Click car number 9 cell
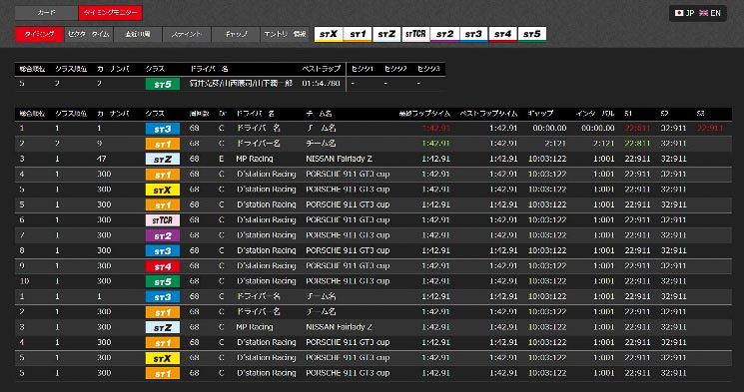 point(99,144)
